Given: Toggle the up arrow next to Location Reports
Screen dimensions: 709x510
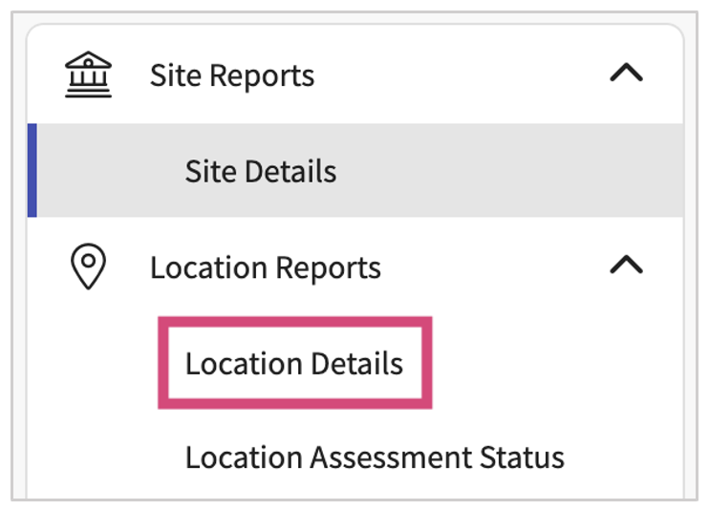Looking at the screenshot, I should 626,266.
